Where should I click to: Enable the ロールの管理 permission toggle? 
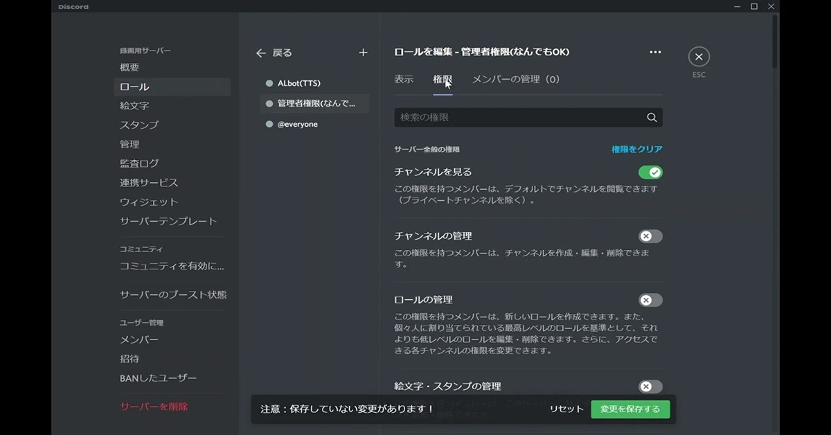point(650,300)
